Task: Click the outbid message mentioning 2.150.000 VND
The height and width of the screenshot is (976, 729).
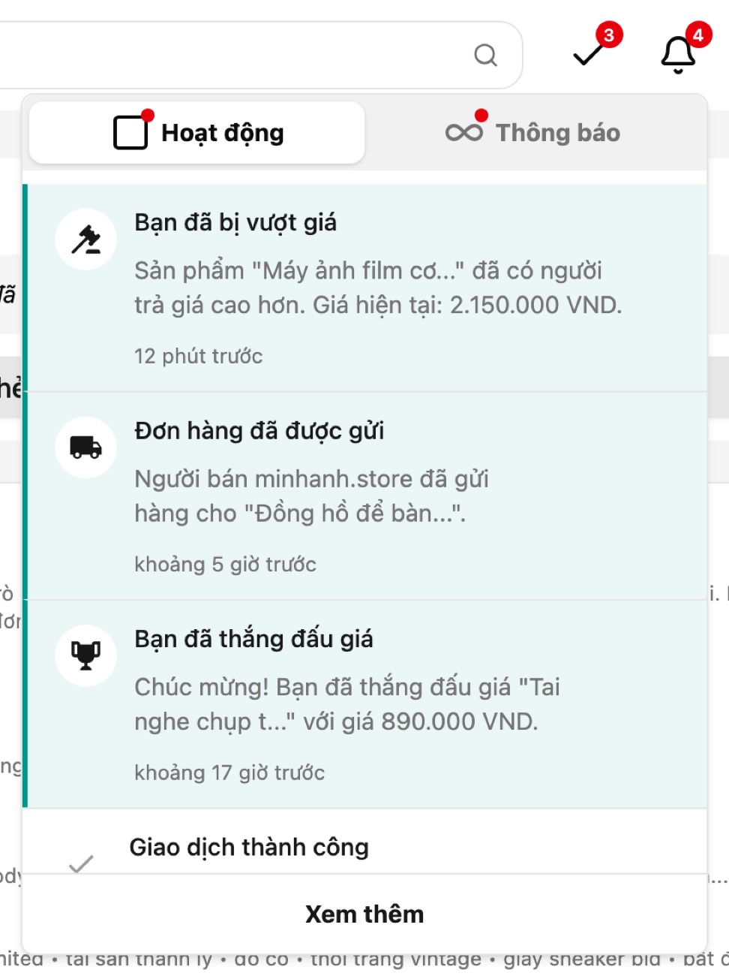Action: (x=378, y=288)
